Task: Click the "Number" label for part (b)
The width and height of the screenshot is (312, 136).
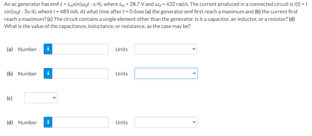Action: coord(27,74)
